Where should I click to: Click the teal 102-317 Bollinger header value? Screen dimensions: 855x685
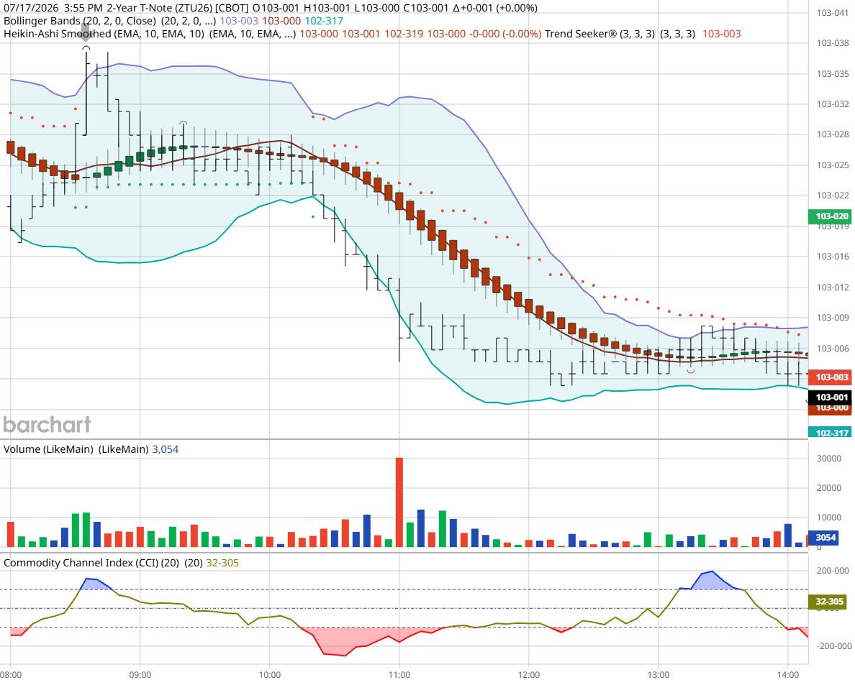pyautogui.click(x=324, y=21)
